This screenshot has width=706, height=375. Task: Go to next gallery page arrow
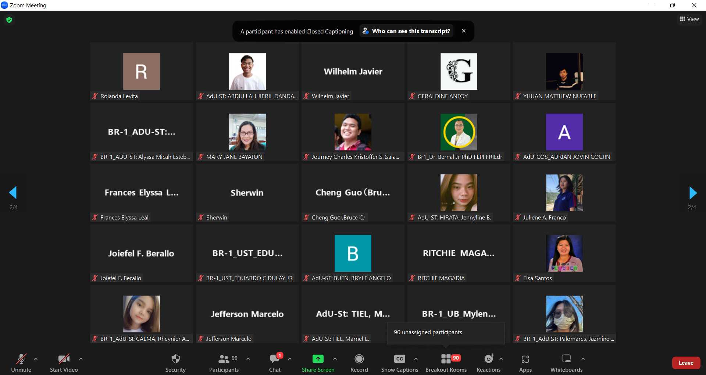click(692, 193)
